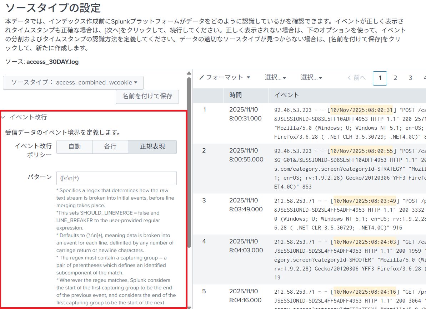Go to page 2 of events
Viewport: 426px width, 309px height.
(395, 78)
